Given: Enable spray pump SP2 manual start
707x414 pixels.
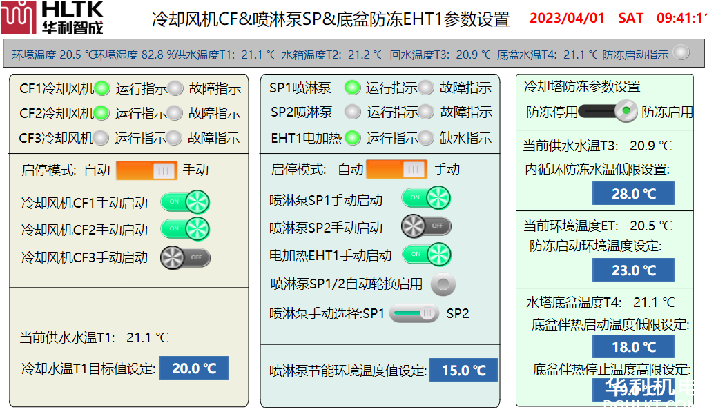Looking at the screenshot, I should click(x=426, y=226).
